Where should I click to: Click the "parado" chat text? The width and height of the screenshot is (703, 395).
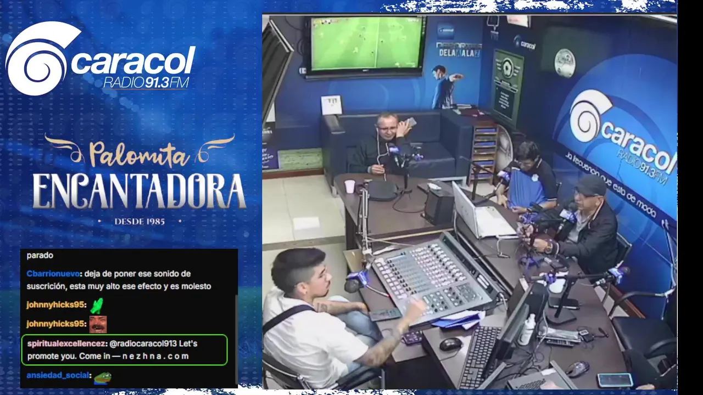pos(40,256)
